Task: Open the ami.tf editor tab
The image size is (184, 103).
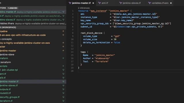Action: (105, 3)
